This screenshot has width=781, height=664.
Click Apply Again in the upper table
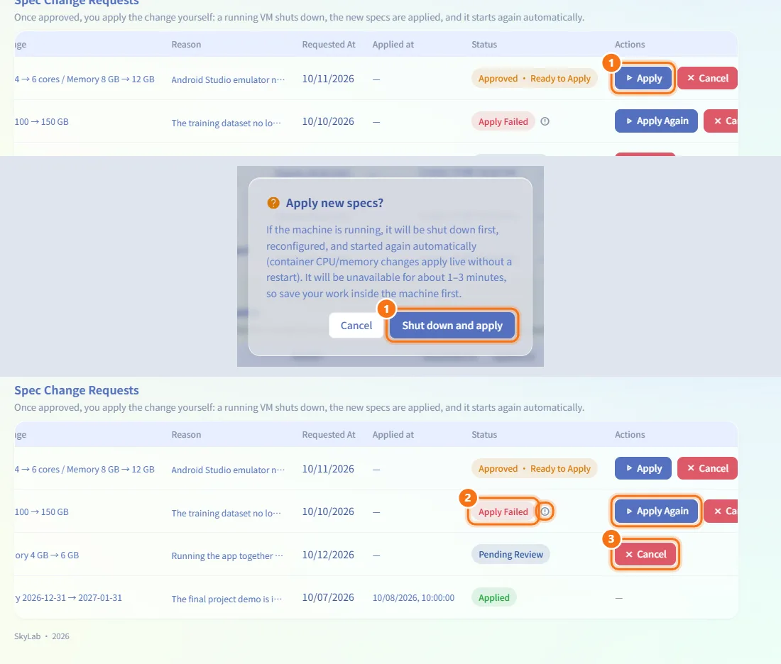[656, 121]
